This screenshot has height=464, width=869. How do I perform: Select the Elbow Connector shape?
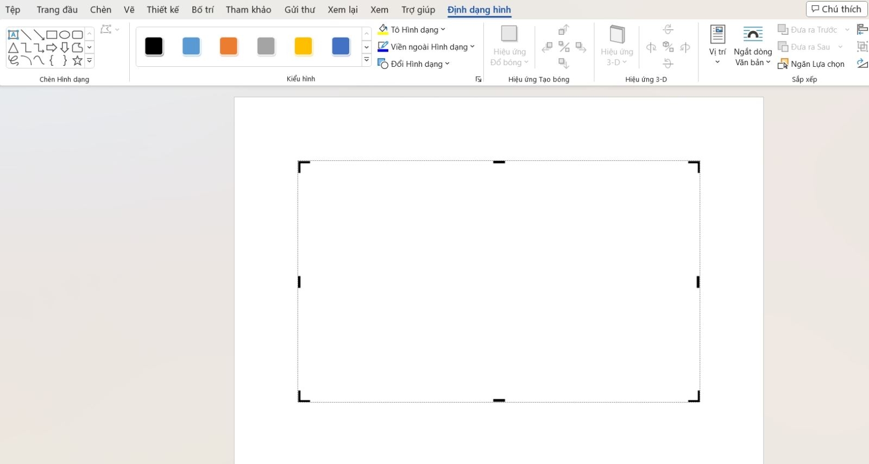pos(26,48)
